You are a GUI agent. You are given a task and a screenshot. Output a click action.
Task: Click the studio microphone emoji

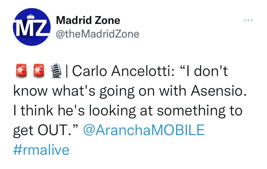(x=56, y=71)
